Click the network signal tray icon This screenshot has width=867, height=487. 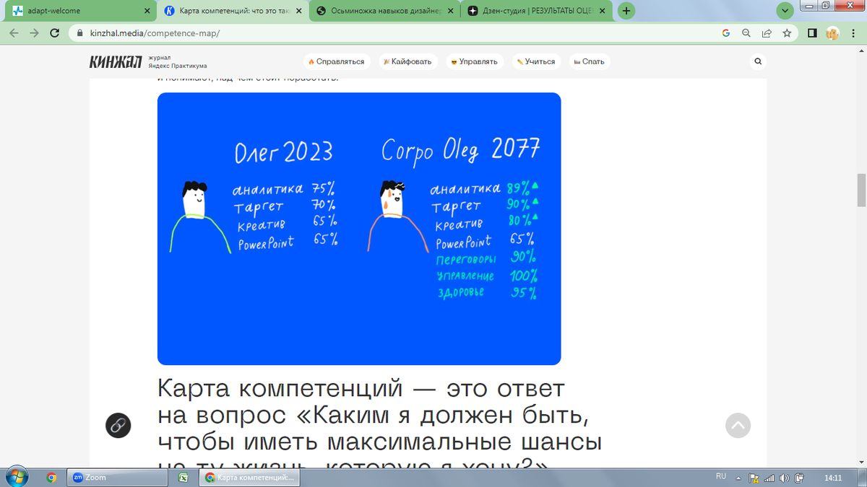point(769,478)
